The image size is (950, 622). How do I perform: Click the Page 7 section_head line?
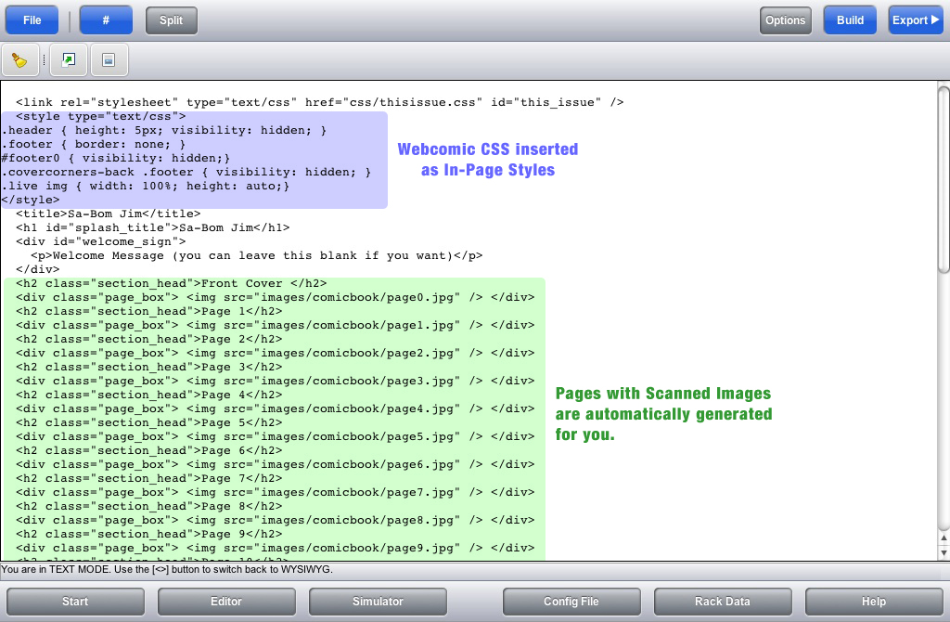(x=149, y=479)
